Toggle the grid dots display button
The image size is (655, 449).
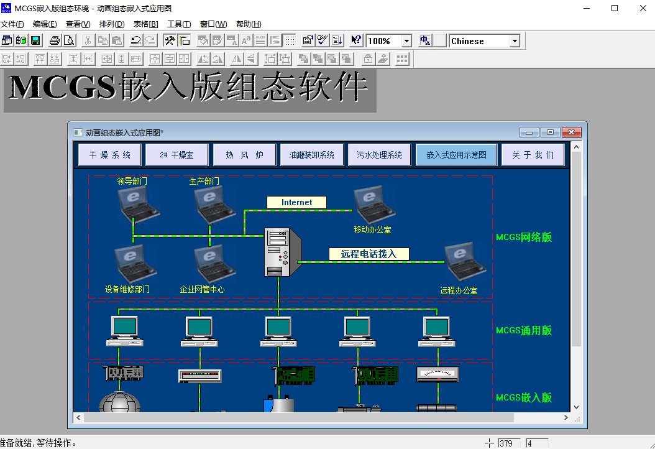290,40
